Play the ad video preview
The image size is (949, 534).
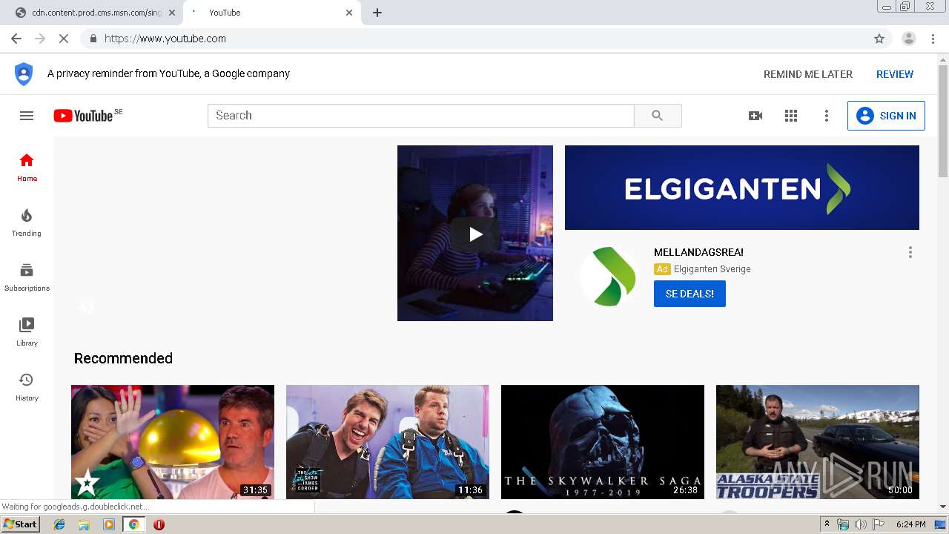tap(475, 234)
